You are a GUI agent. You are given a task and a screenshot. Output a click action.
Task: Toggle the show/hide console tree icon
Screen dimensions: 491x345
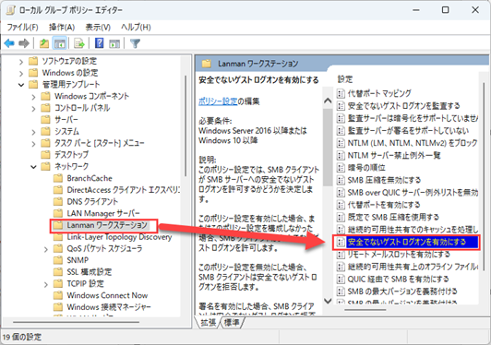click(59, 43)
